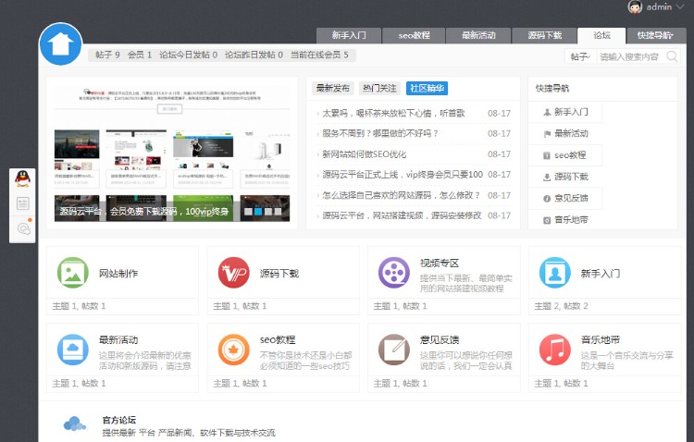Open the 新手入门 blue profile icon

pos(554,273)
